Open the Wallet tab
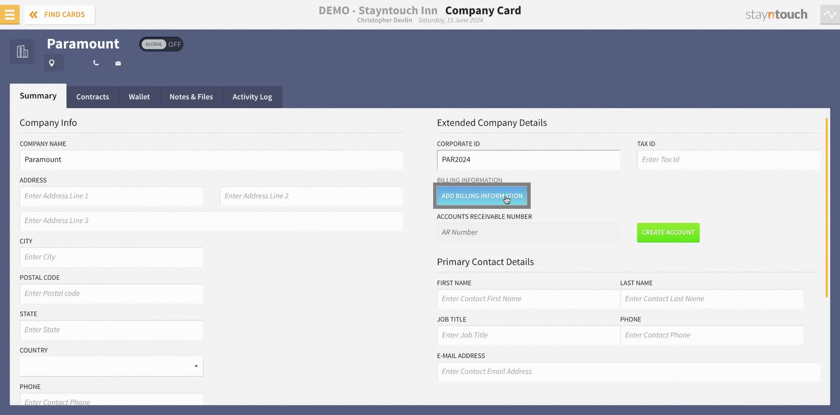This screenshot has height=415, width=840. pyautogui.click(x=139, y=97)
